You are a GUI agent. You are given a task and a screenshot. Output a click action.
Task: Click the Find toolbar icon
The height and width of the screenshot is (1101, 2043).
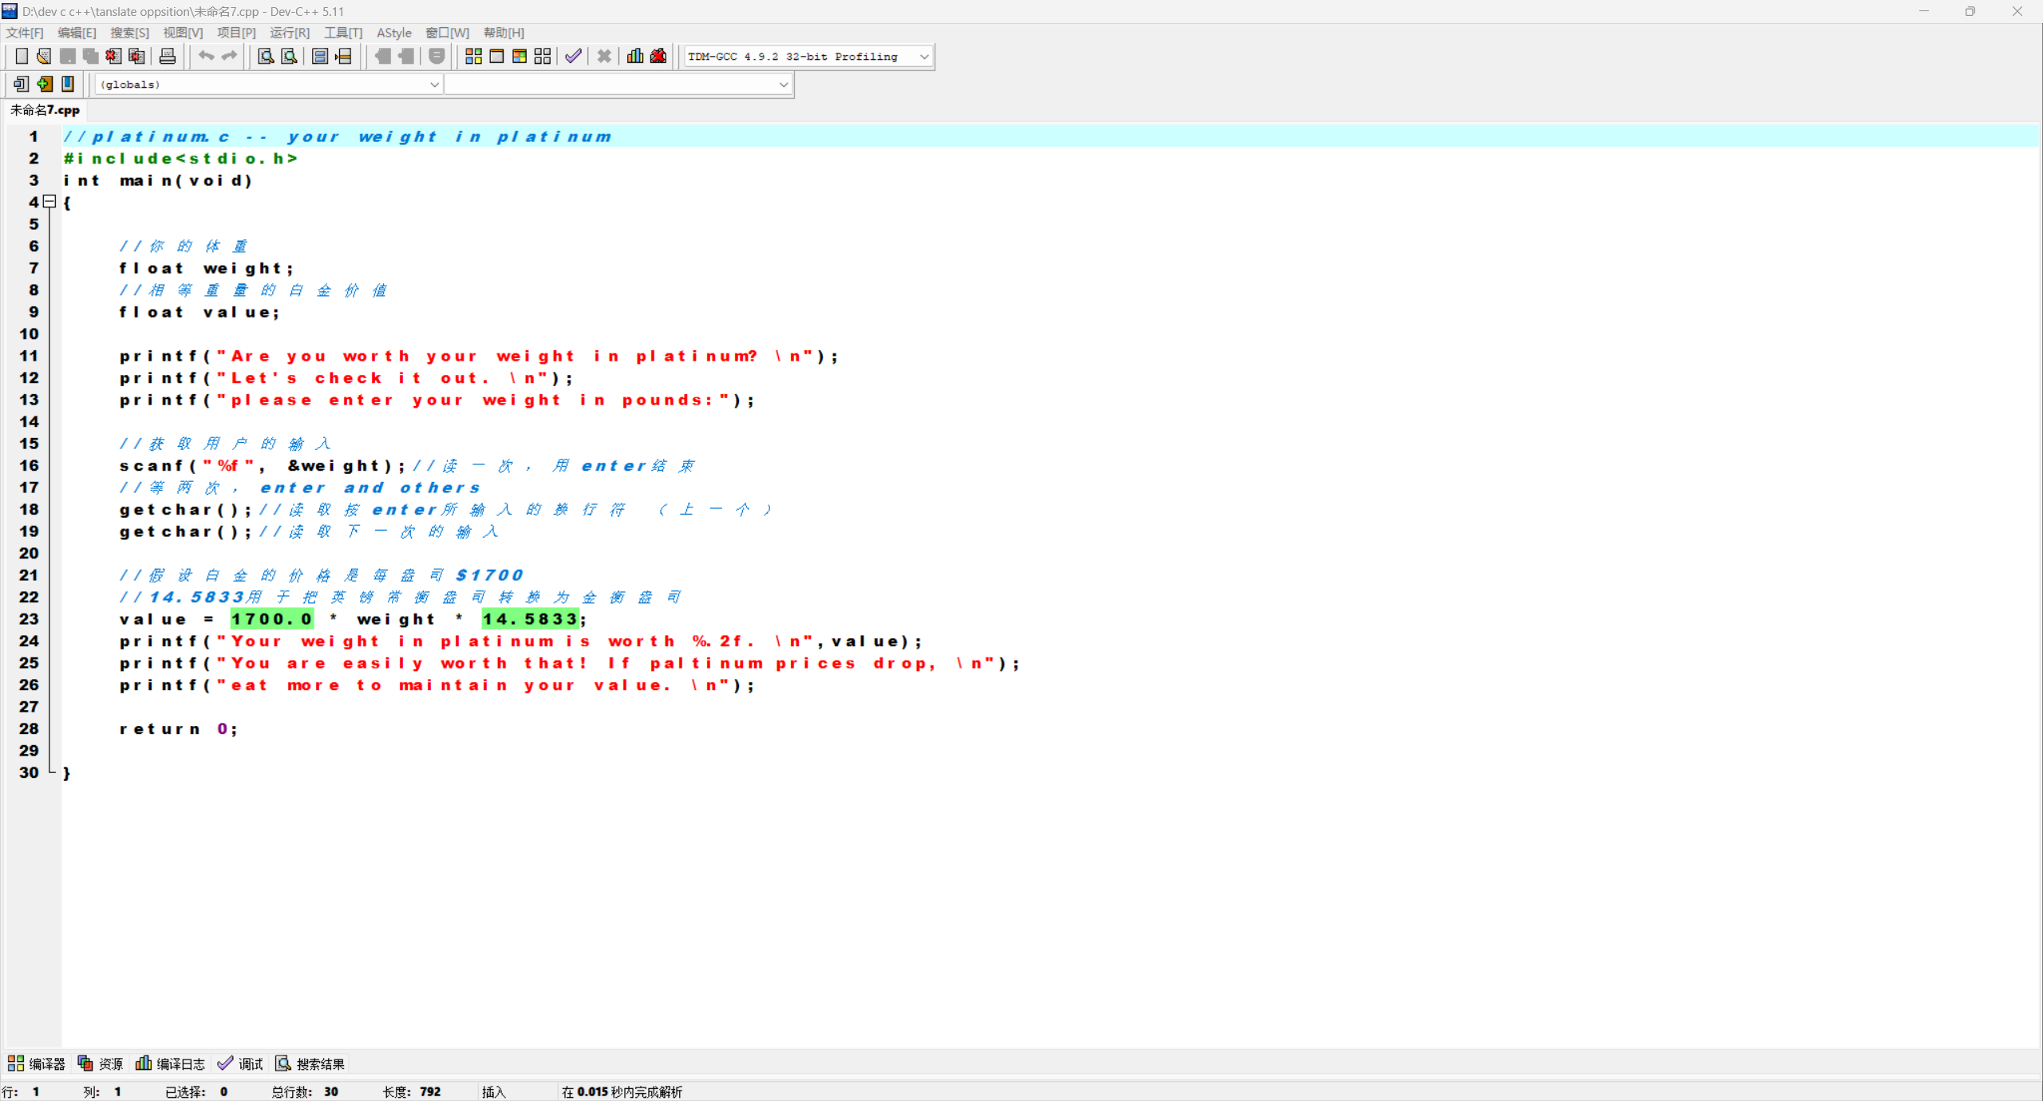point(266,56)
